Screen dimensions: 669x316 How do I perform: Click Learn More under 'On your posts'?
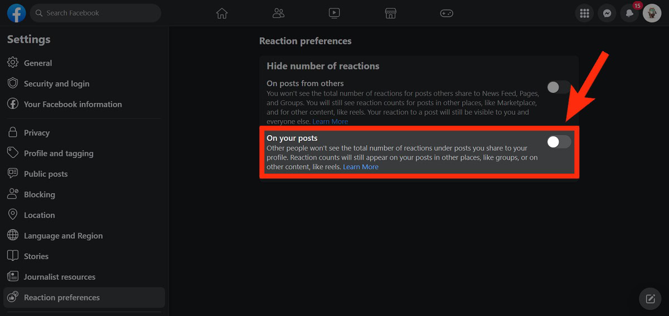click(361, 167)
